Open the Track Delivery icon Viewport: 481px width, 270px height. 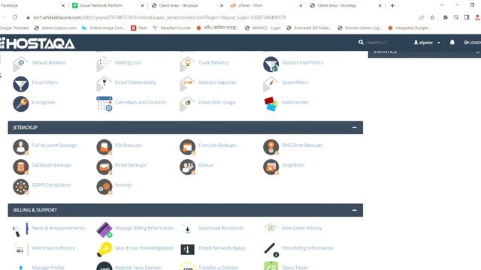(x=187, y=64)
